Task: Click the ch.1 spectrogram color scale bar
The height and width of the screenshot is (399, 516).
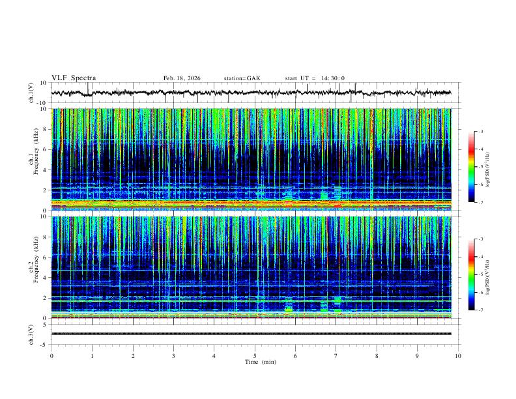Action: tap(471, 167)
